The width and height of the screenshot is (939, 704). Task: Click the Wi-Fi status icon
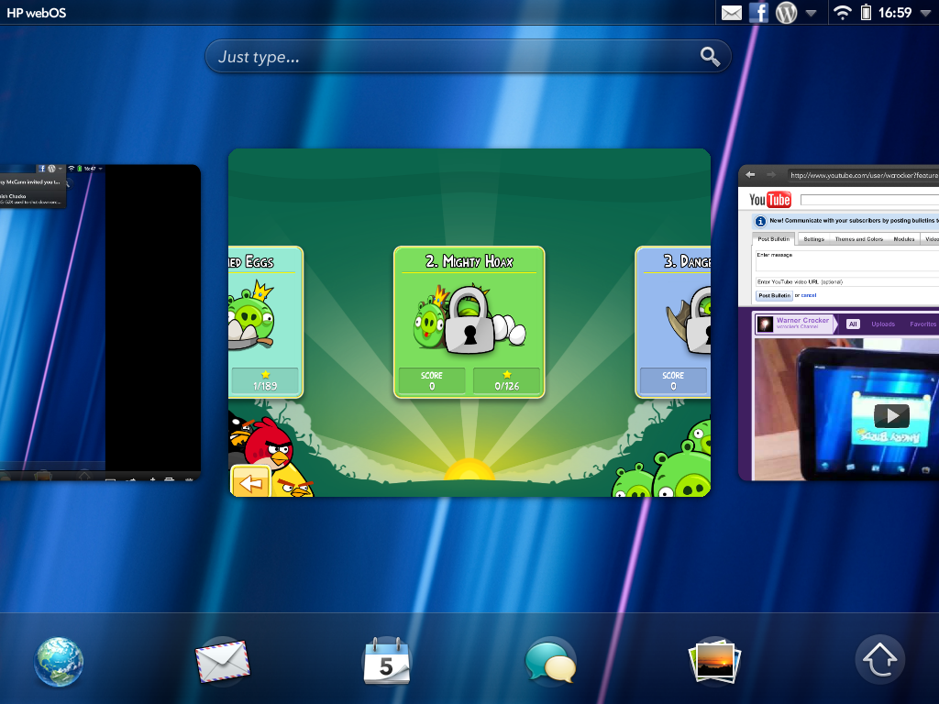point(843,13)
